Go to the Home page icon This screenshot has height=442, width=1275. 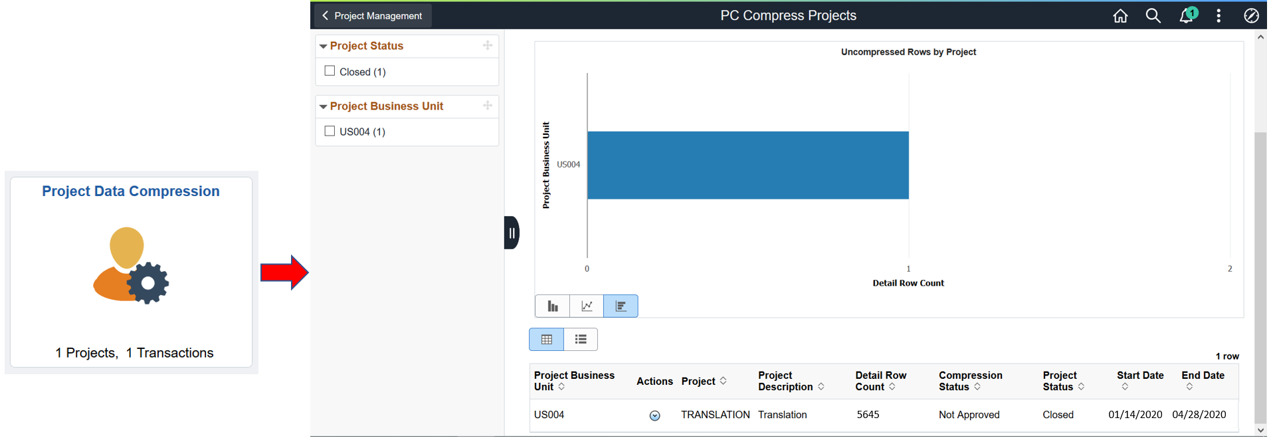click(1120, 16)
